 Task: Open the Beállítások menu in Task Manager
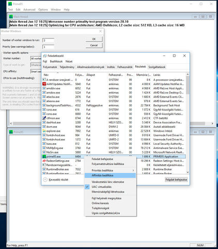point(56,61)
